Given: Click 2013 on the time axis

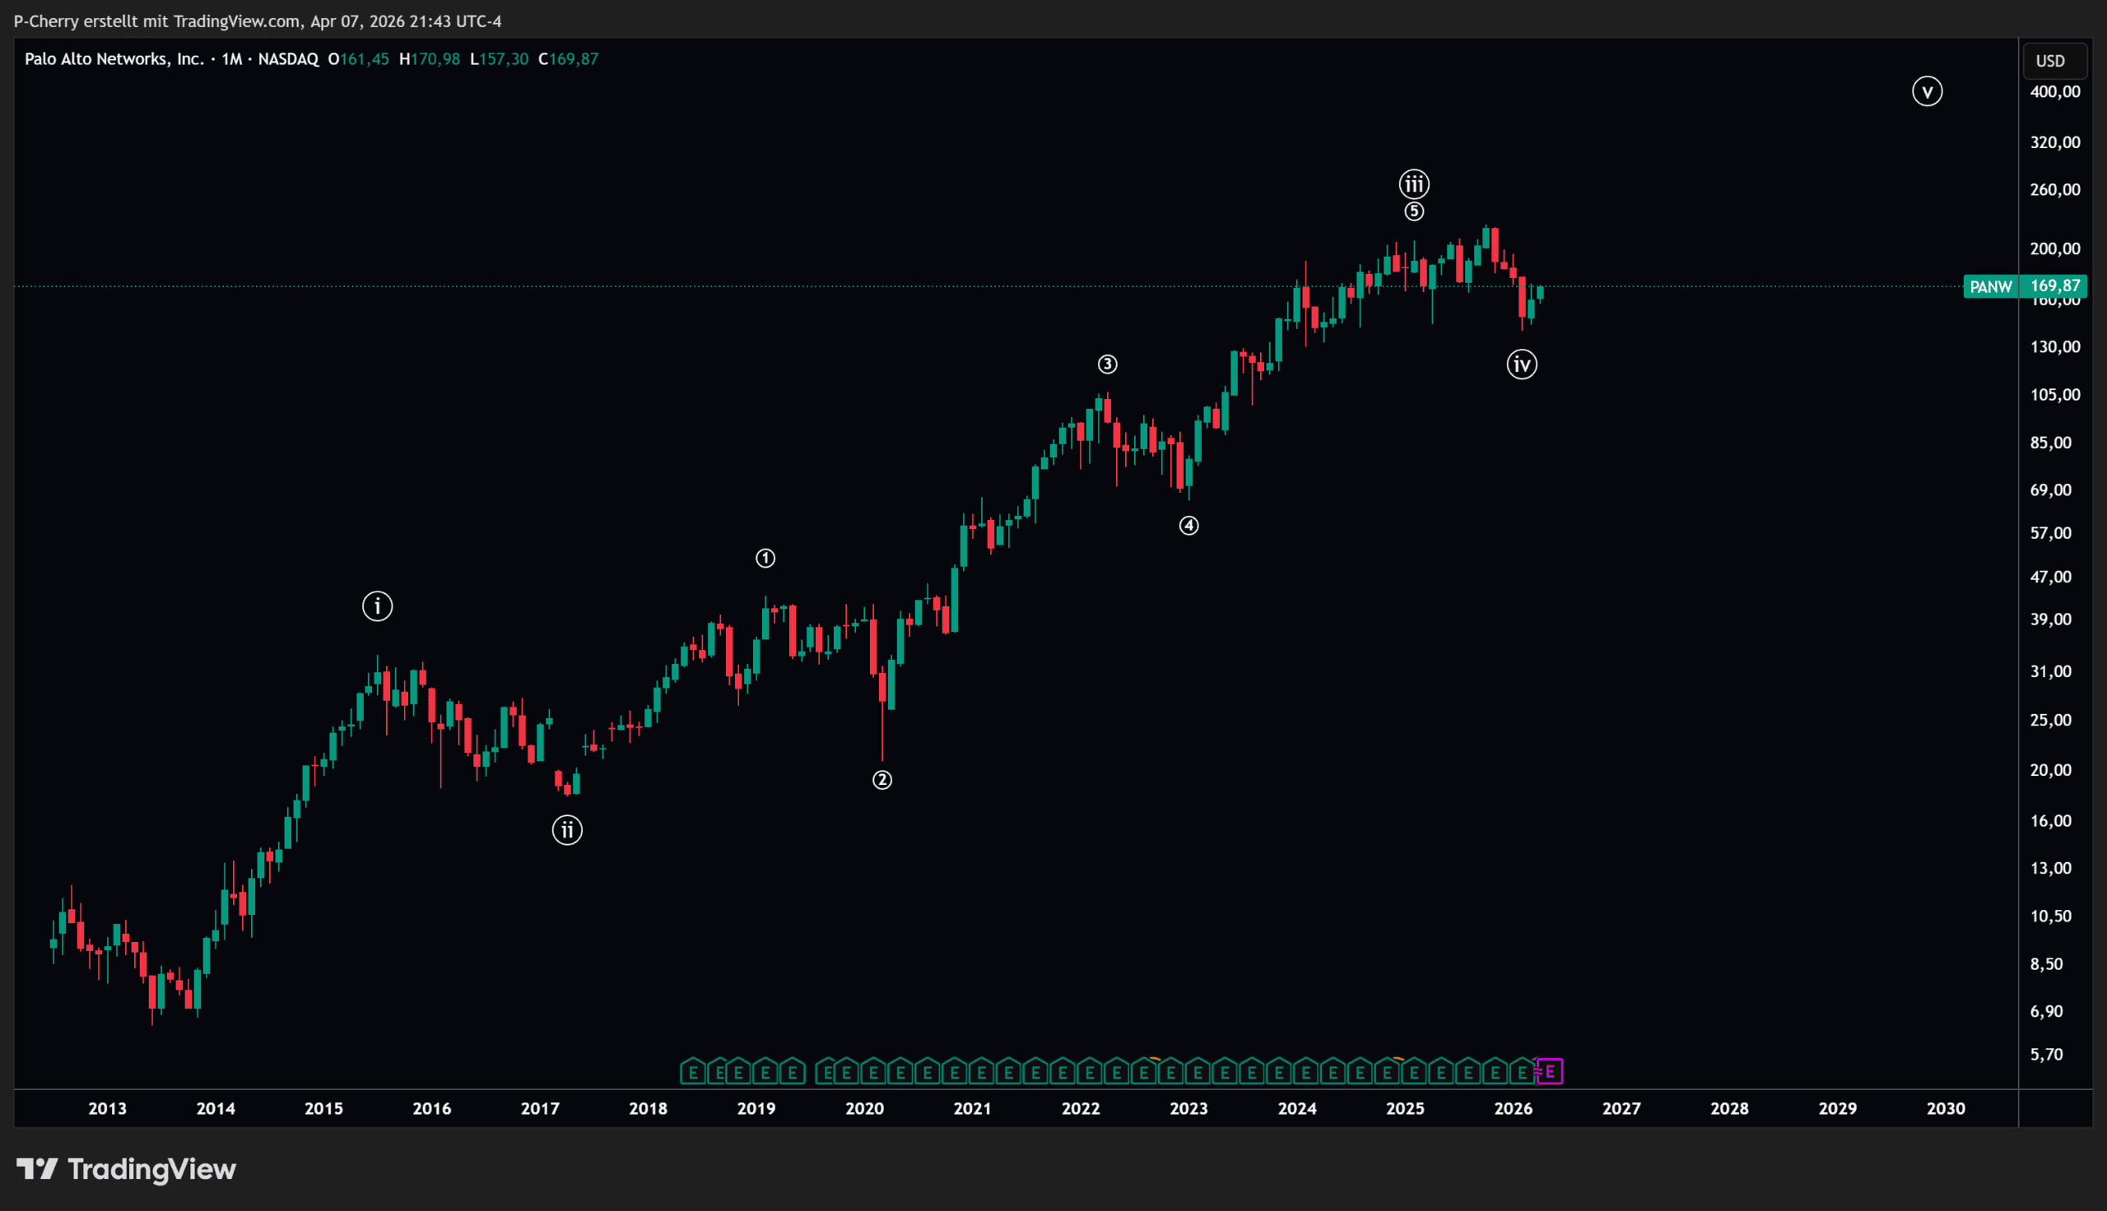Looking at the screenshot, I should [x=107, y=1109].
